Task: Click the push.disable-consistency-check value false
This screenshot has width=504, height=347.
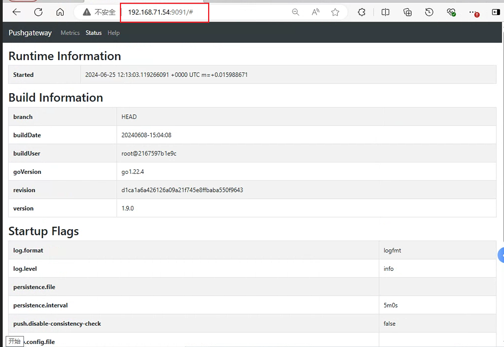Action: coord(390,323)
